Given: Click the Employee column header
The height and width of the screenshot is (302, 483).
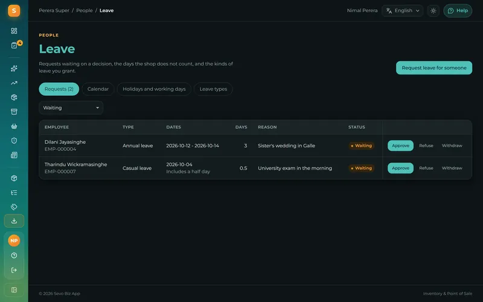Looking at the screenshot, I should click(57, 127).
